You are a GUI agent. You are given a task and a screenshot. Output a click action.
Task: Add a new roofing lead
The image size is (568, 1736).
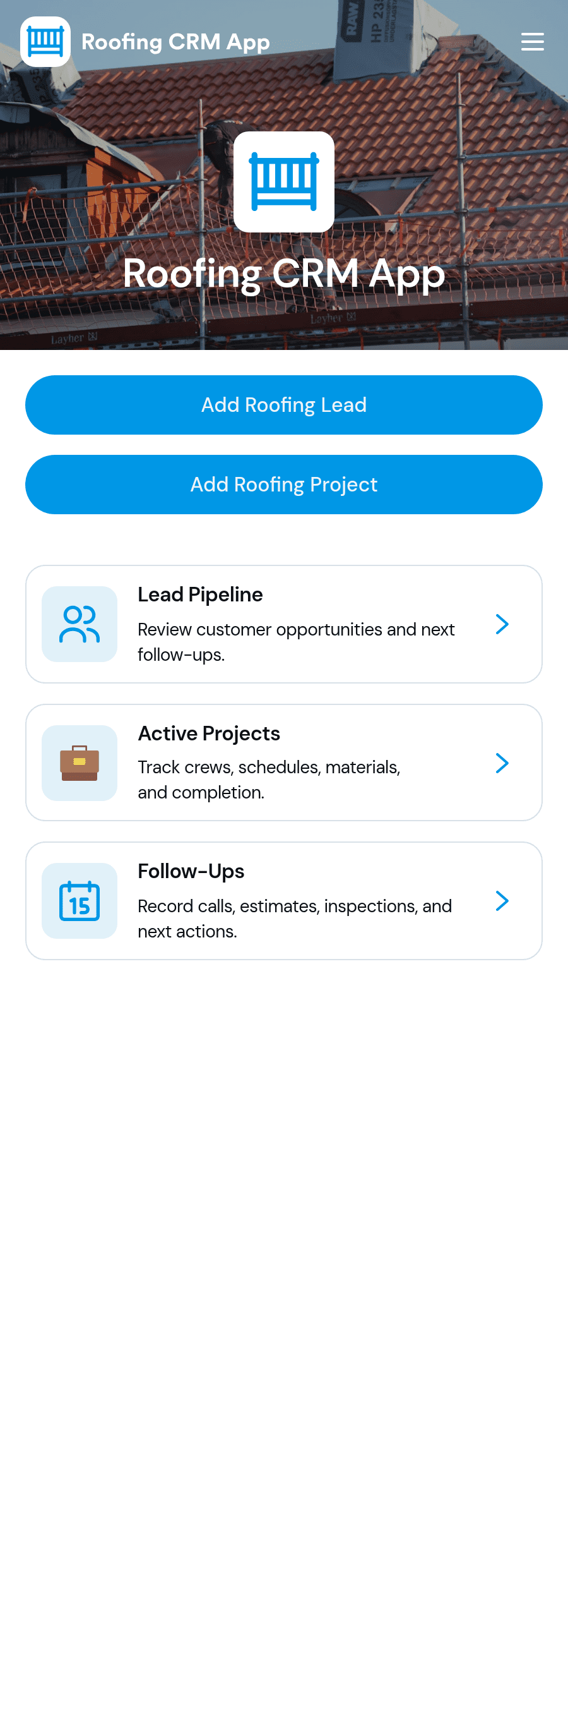[284, 405]
